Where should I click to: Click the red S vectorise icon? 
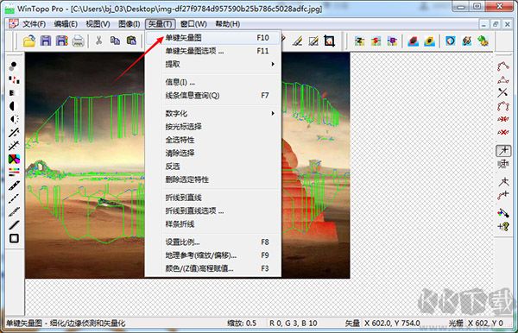coord(376,41)
